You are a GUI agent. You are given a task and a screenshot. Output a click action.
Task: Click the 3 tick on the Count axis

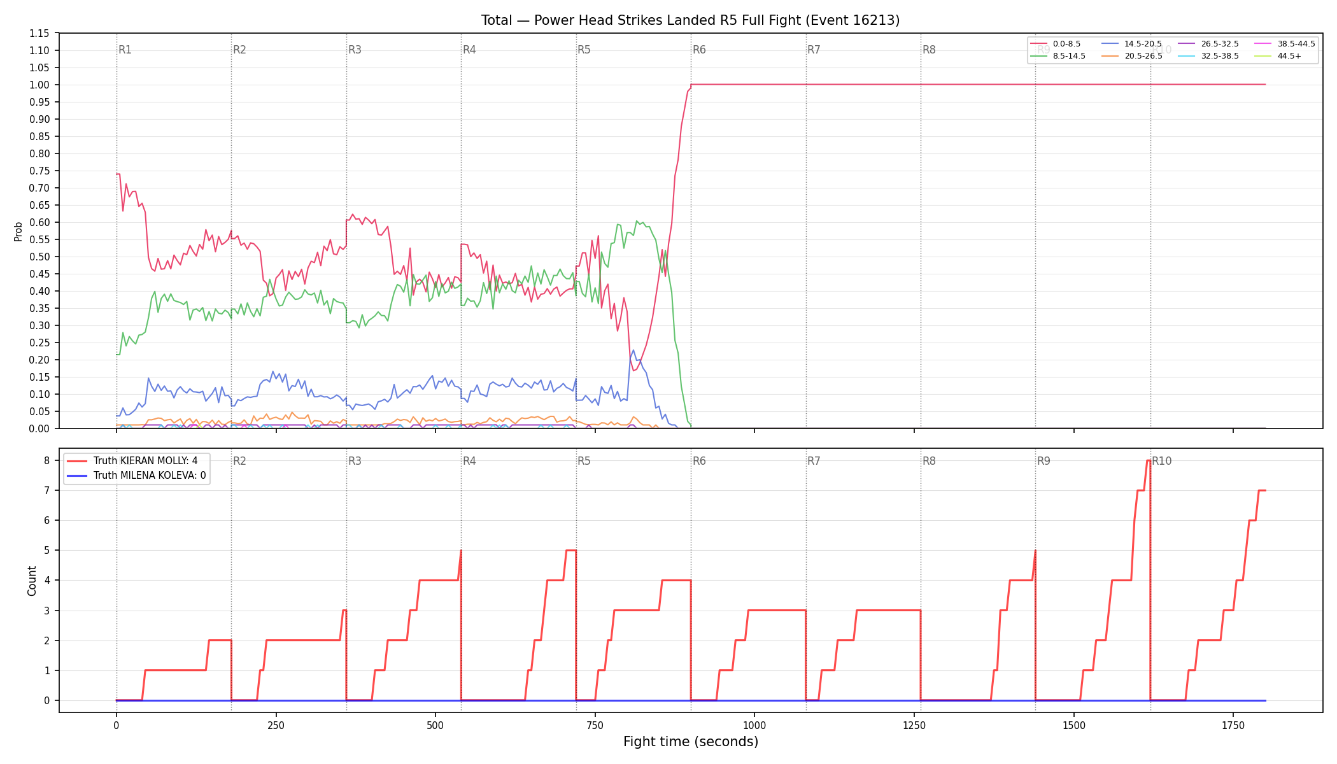click(47, 611)
